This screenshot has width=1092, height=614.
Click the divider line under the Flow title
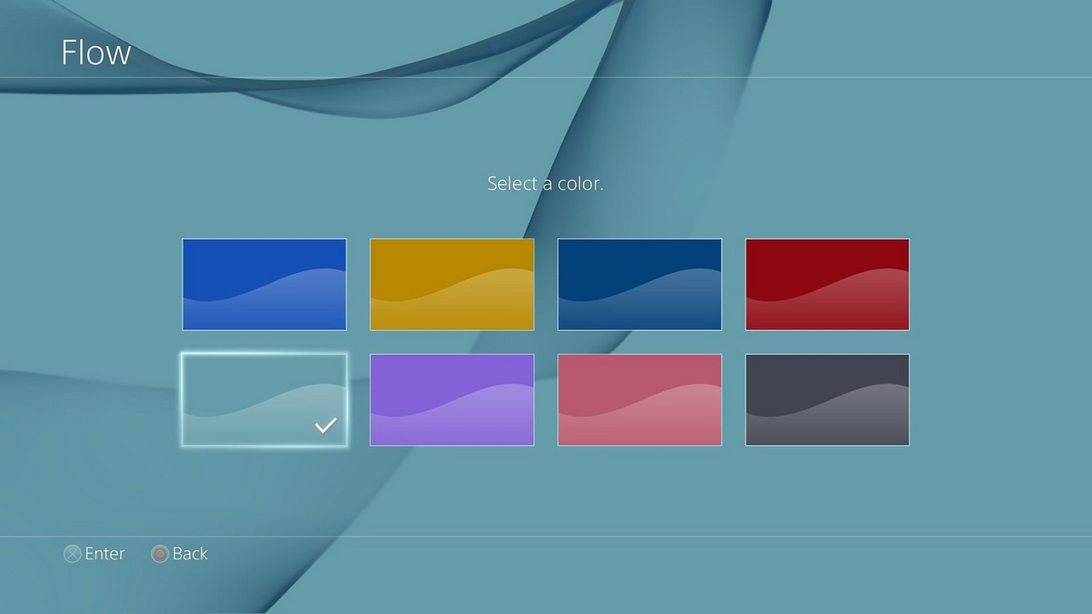(x=546, y=78)
